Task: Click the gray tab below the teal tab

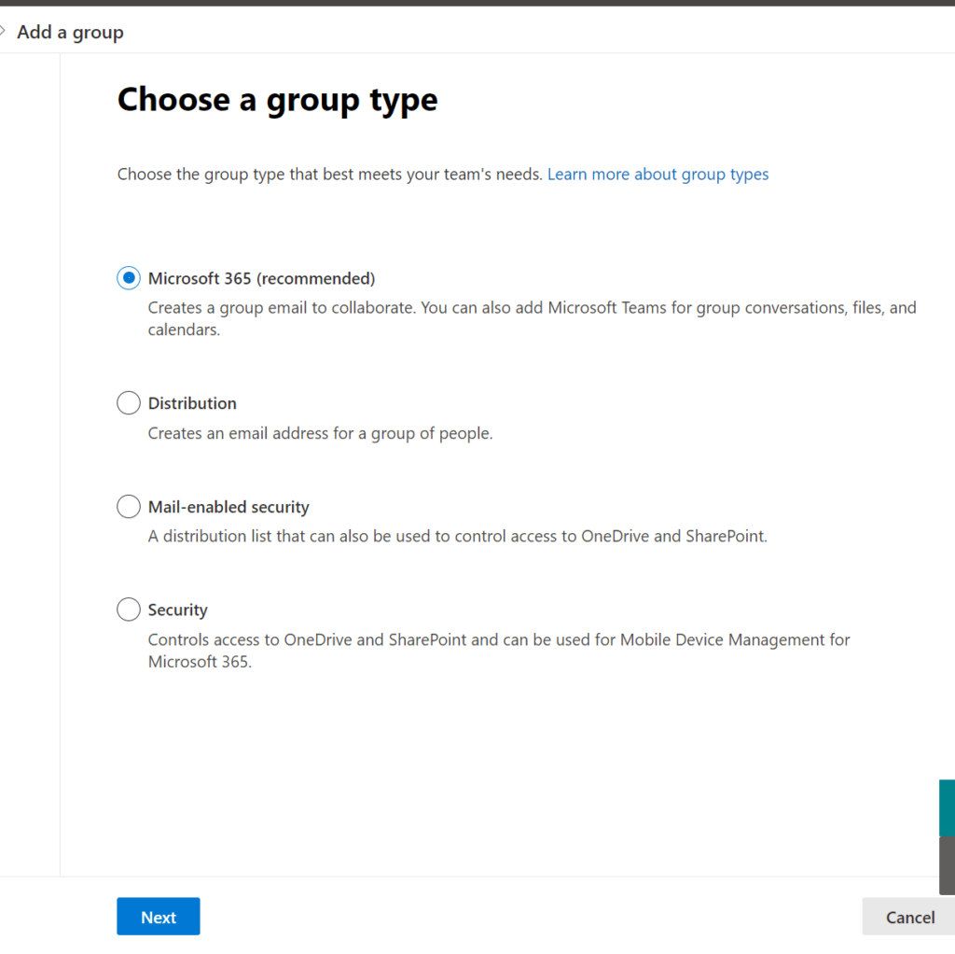Action: click(948, 865)
